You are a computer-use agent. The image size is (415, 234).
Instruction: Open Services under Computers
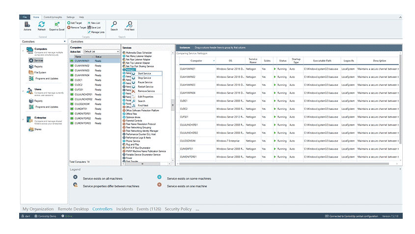(x=36, y=60)
